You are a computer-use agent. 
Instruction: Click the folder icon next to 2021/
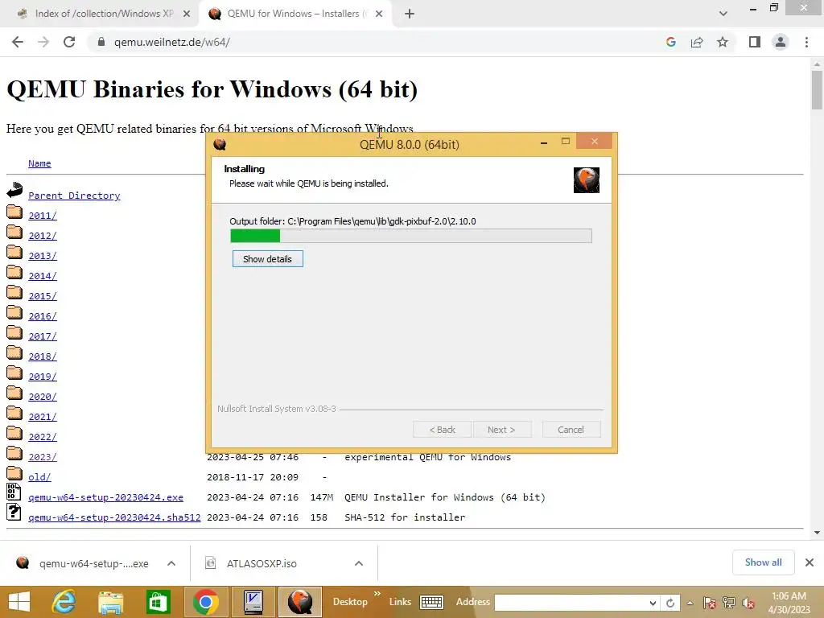[x=14, y=413]
